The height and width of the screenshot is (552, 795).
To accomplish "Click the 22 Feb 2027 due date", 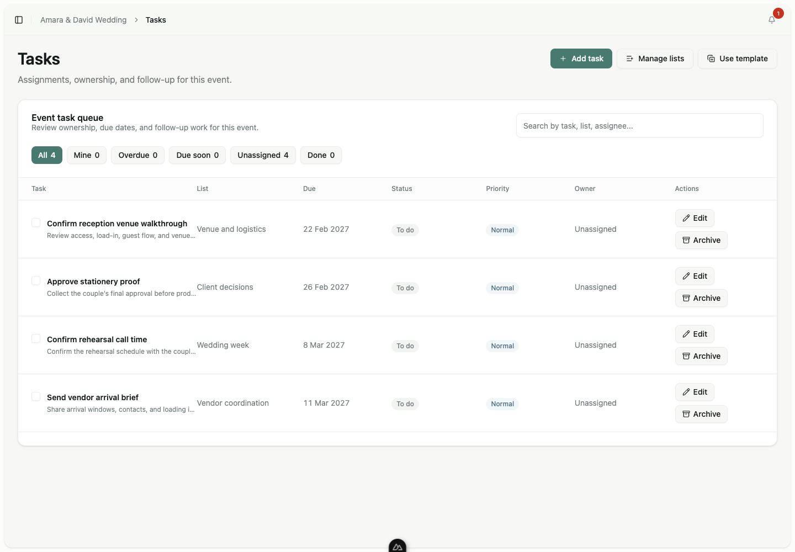I will [326, 229].
